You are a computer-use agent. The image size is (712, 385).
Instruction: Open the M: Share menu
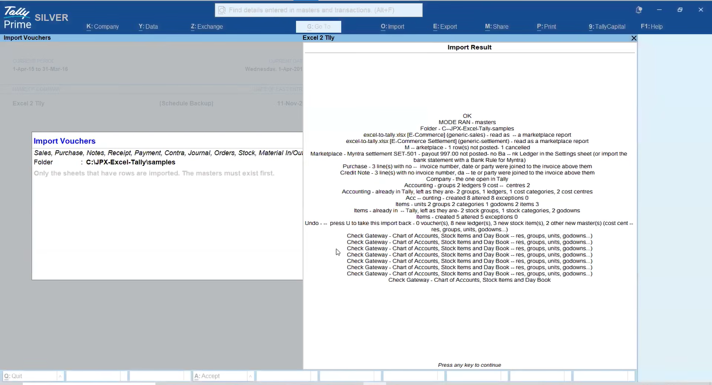tap(497, 27)
